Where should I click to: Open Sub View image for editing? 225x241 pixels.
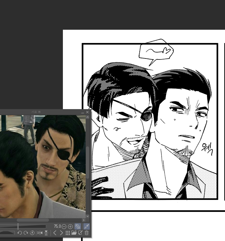(80, 233)
